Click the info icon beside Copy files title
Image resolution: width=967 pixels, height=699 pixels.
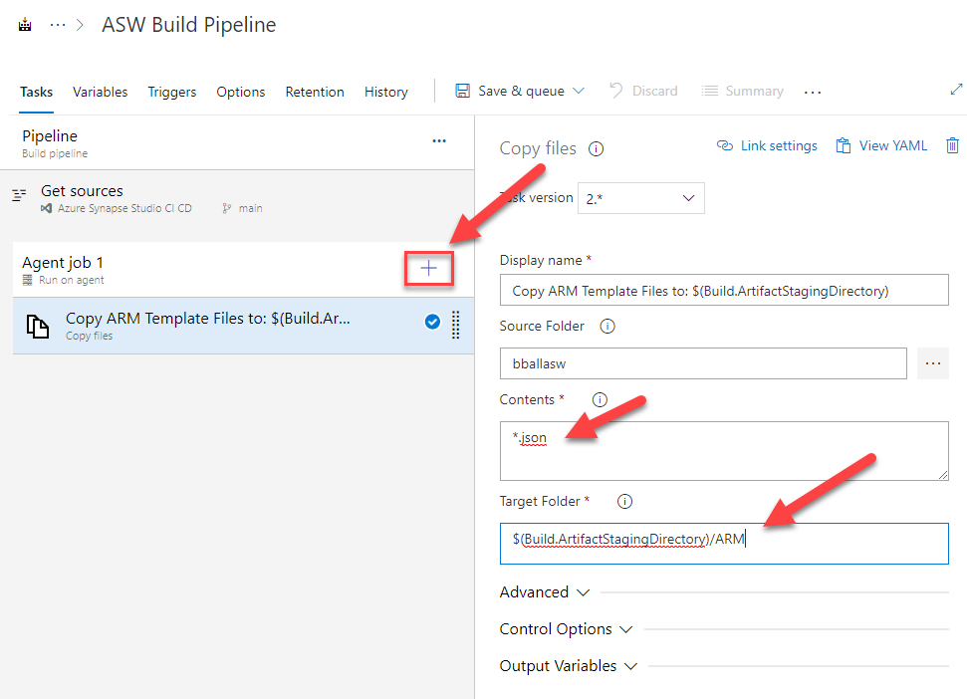(x=596, y=149)
